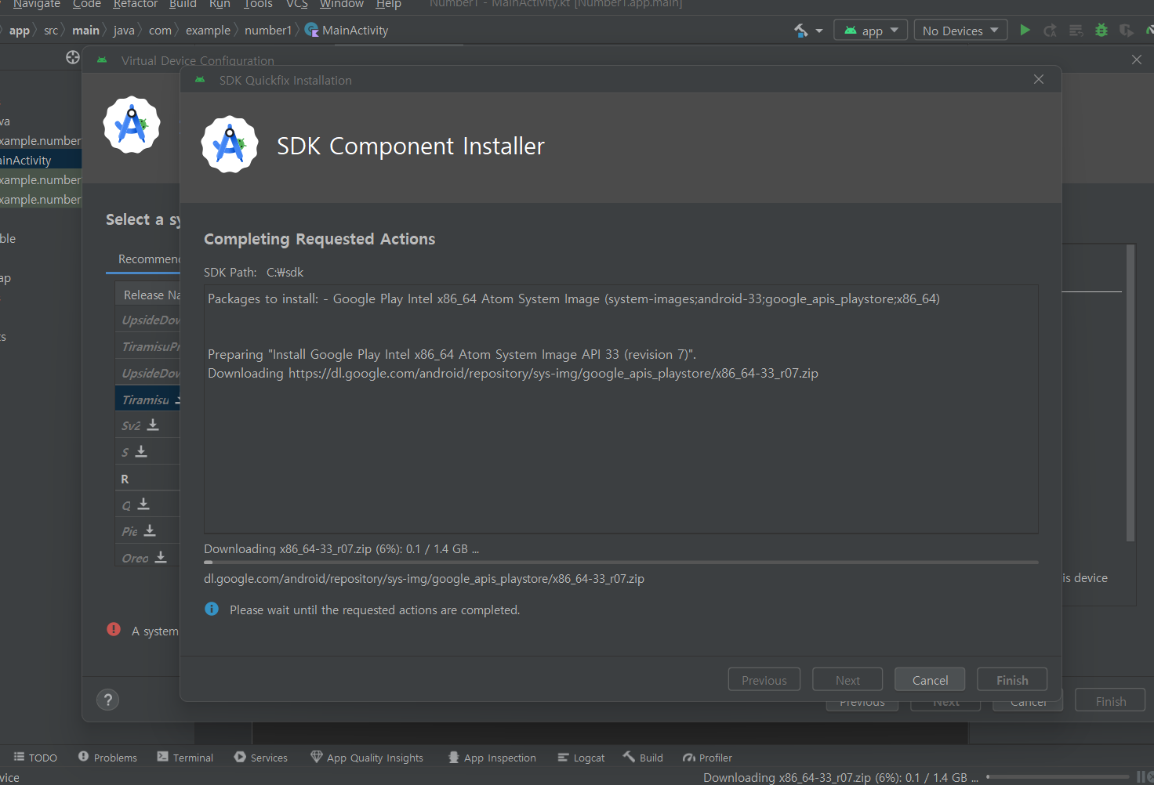
Task: Click the green Run app play icon
Action: 1025,31
